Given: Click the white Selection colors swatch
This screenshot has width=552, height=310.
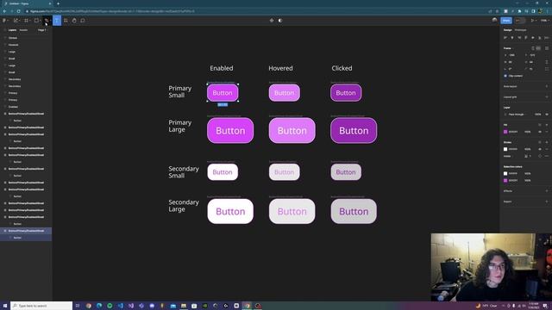Looking at the screenshot, I should 505,173.
